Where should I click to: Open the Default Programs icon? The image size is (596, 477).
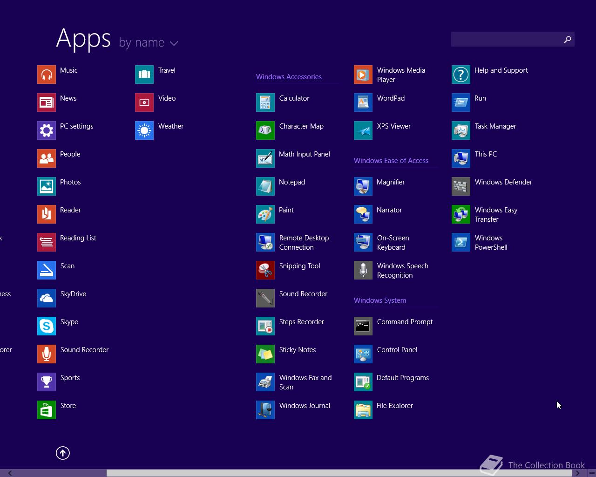pos(363,382)
